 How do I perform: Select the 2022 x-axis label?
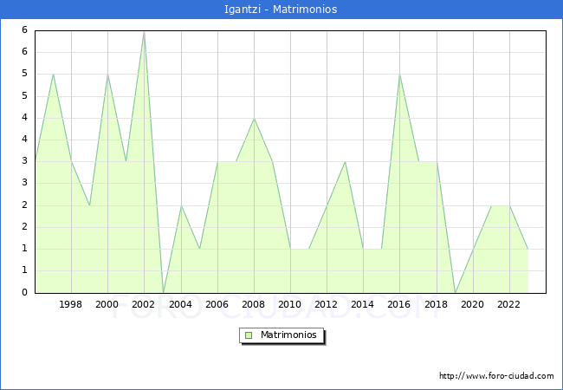508,304
